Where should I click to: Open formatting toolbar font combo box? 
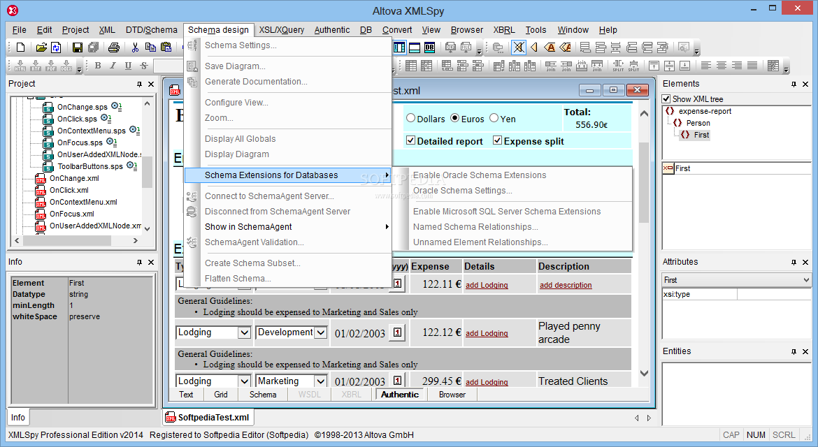coord(169,66)
